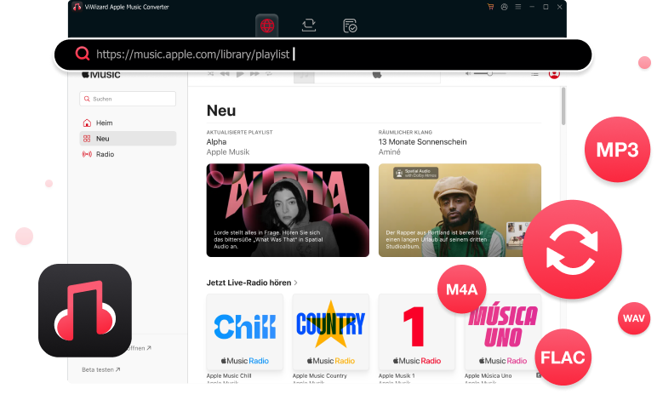Click the Neu page heading

pos(221,111)
